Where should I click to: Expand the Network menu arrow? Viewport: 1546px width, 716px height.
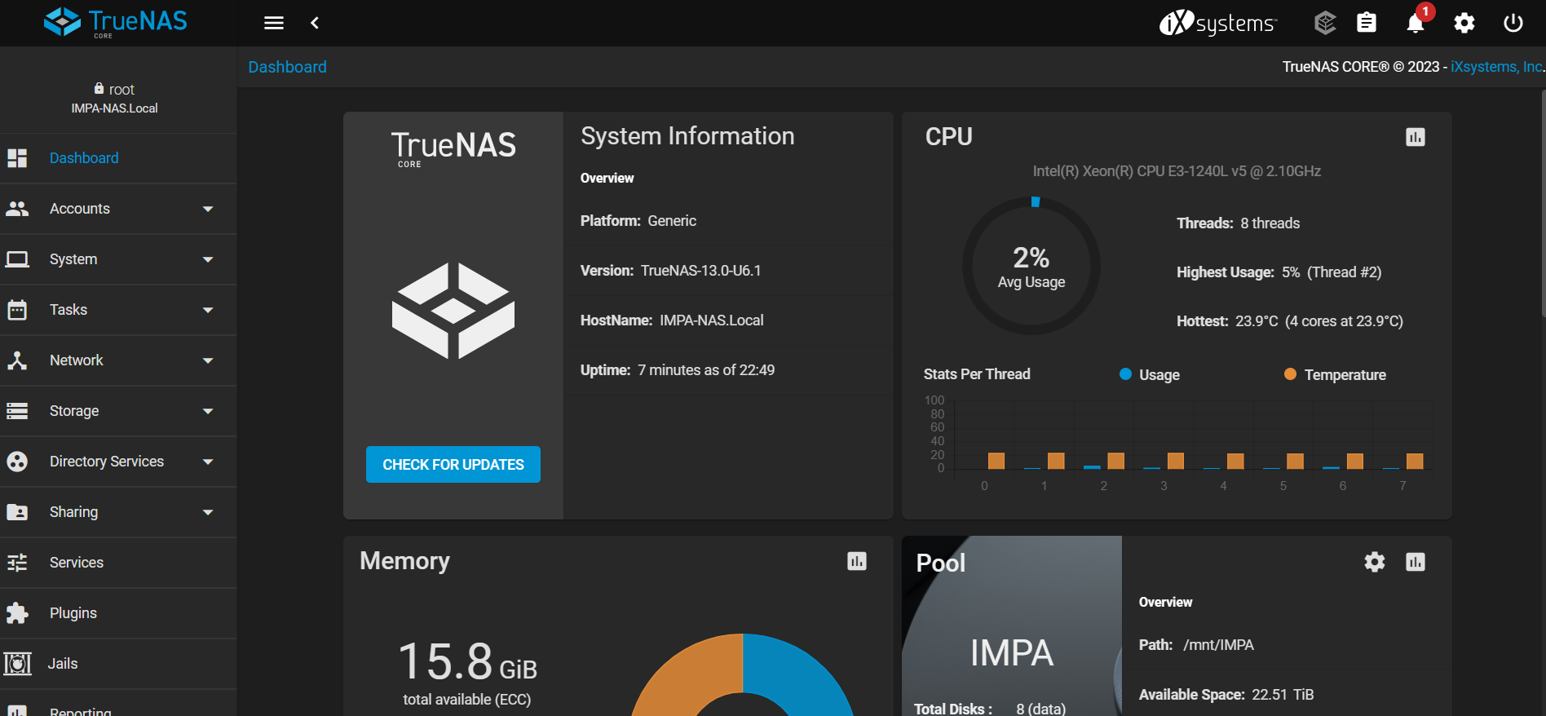208,360
